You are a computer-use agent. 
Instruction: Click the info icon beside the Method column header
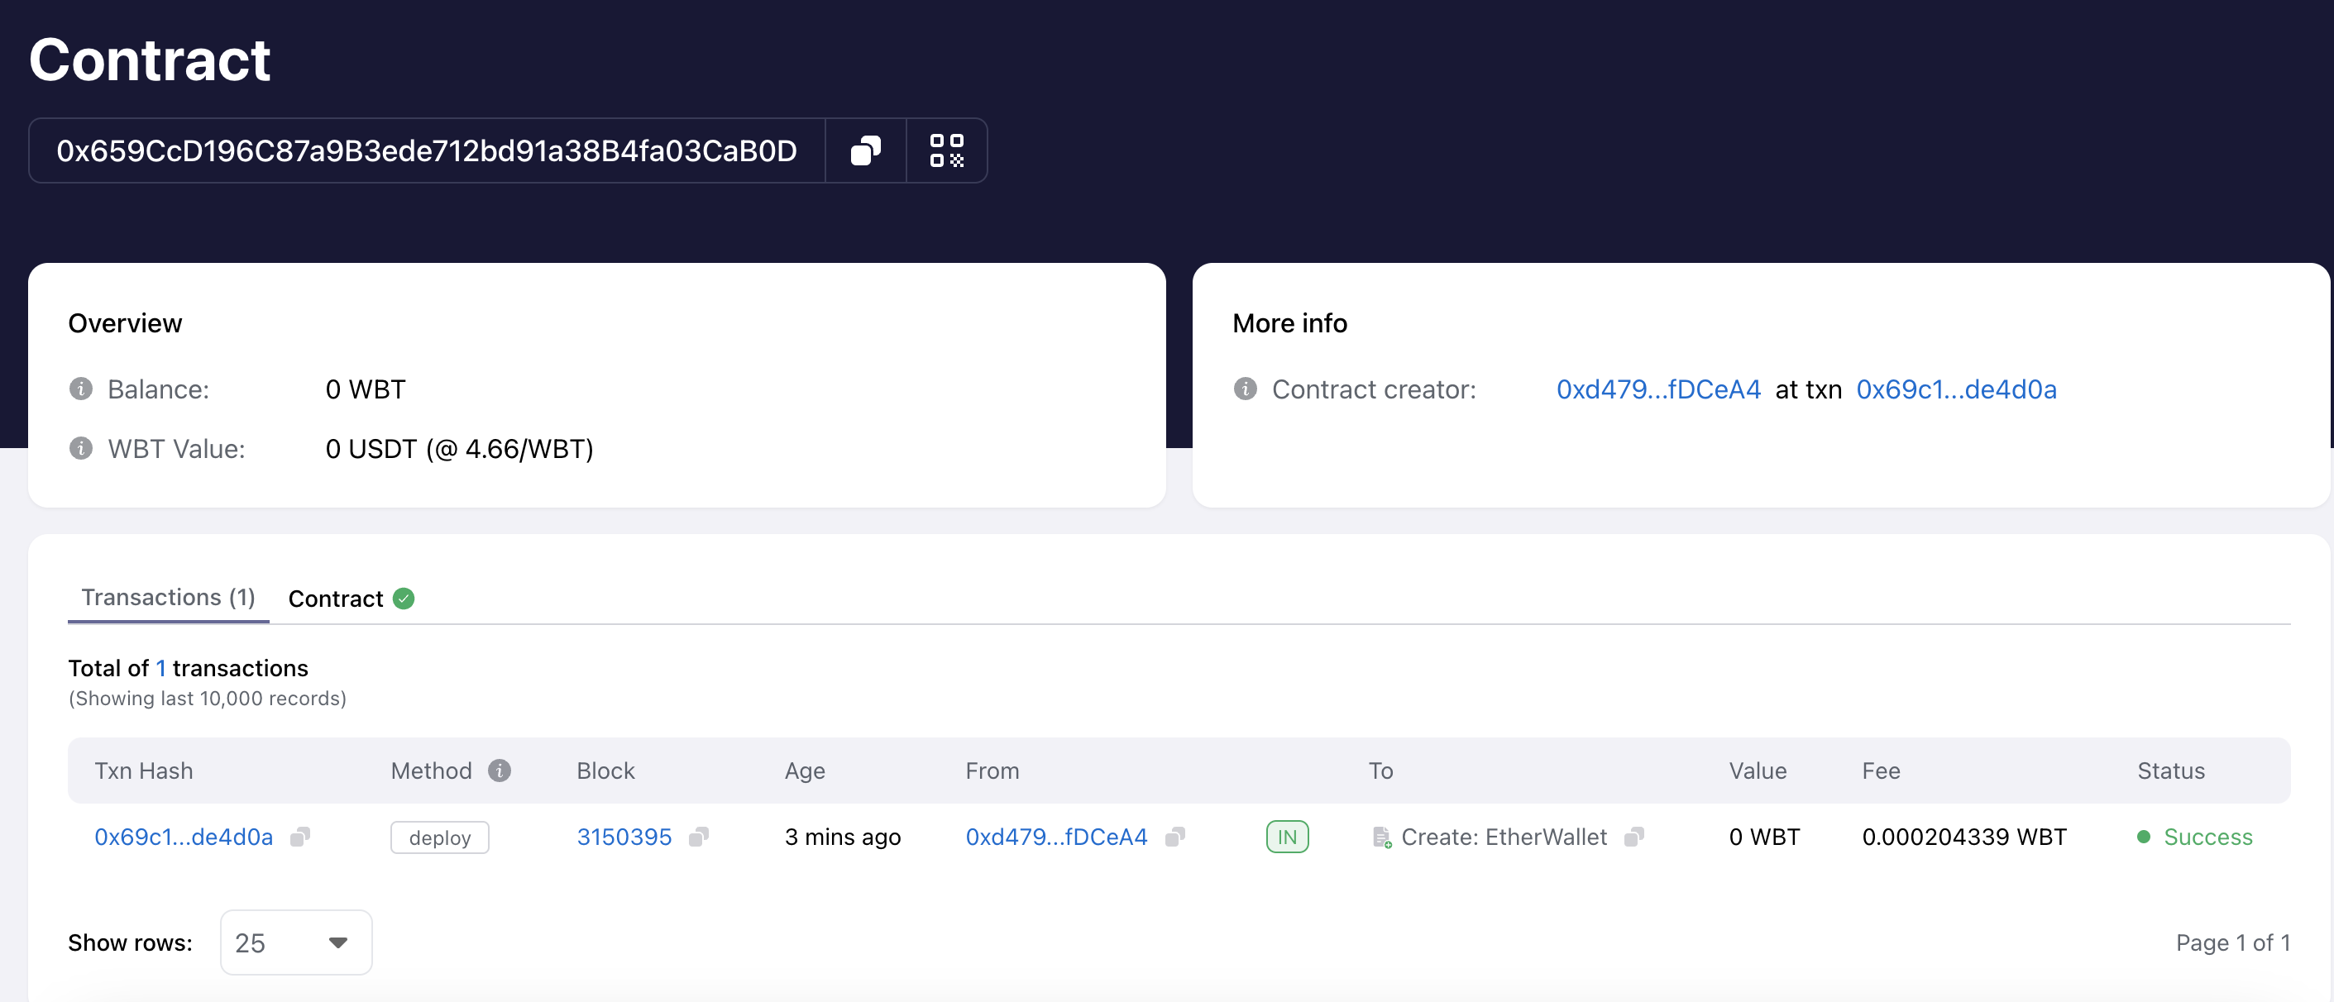click(x=500, y=770)
